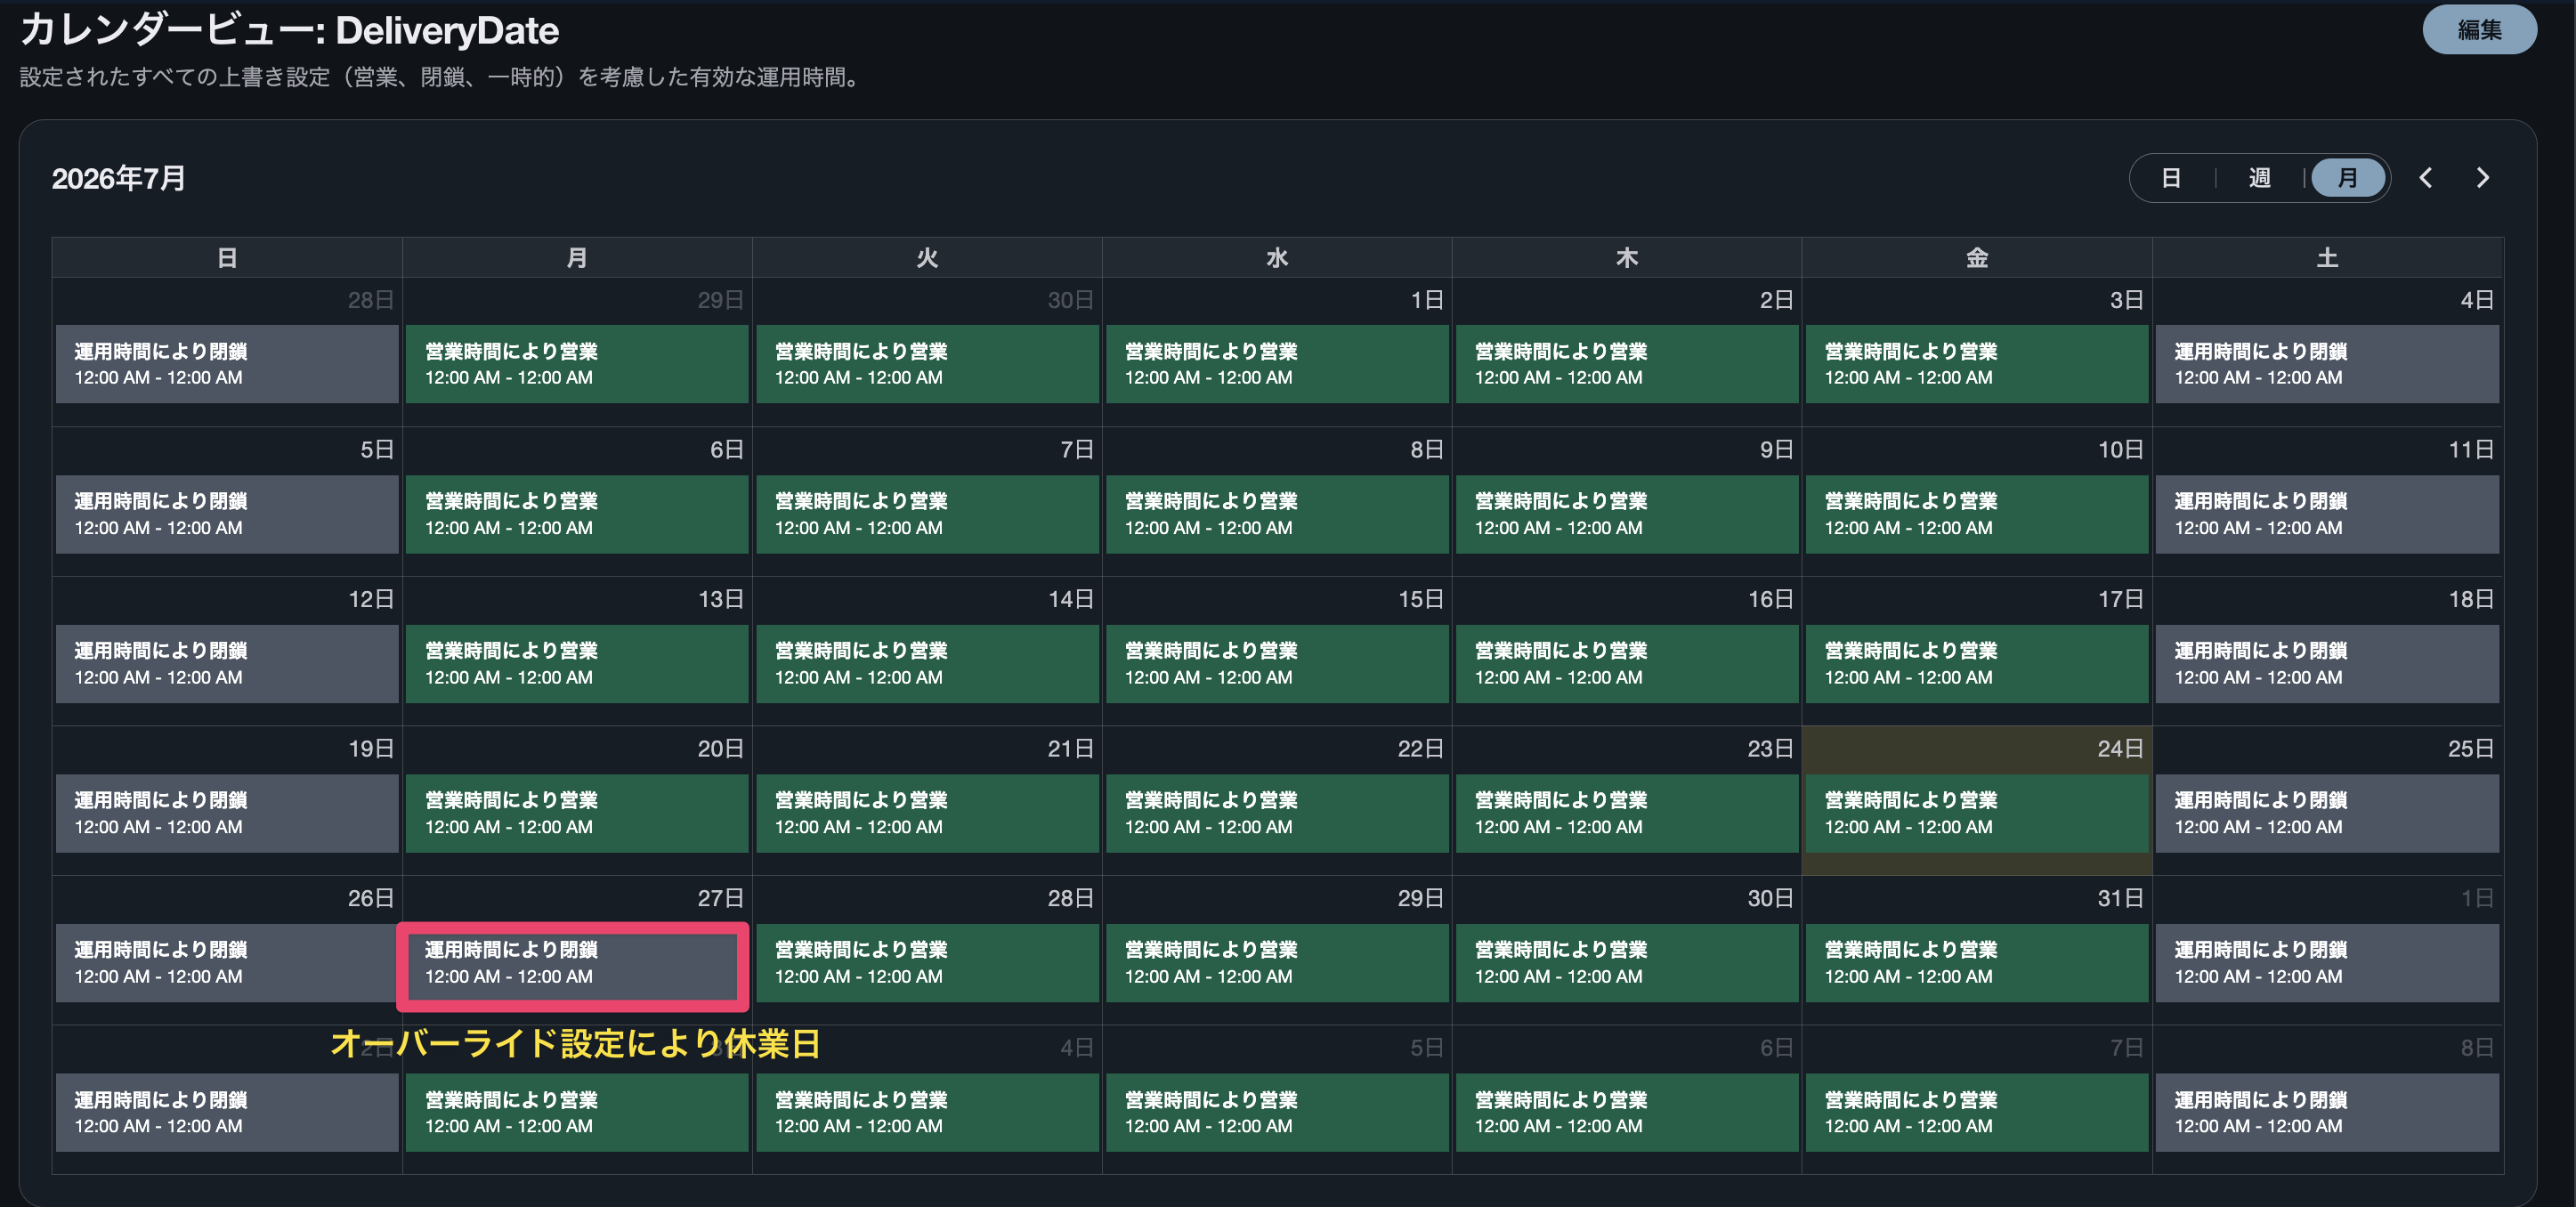Switch to the 日 (day) view
The height and width of the screenshot is (1207, 2576).
tap(2170, 178)
